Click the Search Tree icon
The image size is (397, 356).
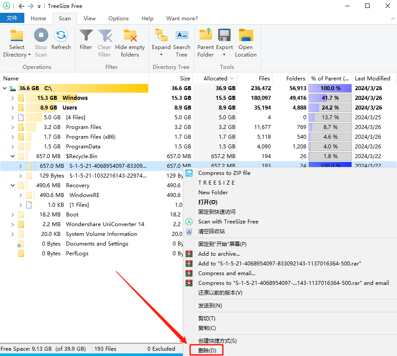click(x=181, y=35)
